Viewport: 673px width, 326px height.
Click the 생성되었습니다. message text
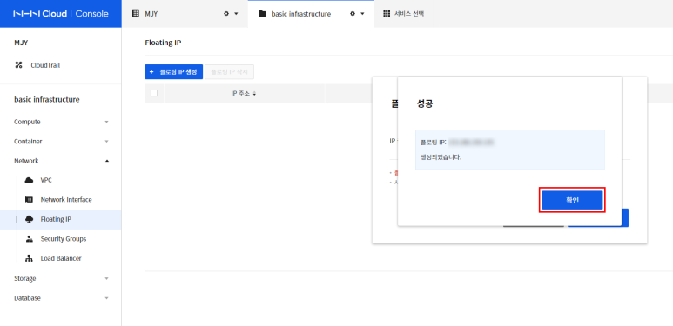click(441, 156)
